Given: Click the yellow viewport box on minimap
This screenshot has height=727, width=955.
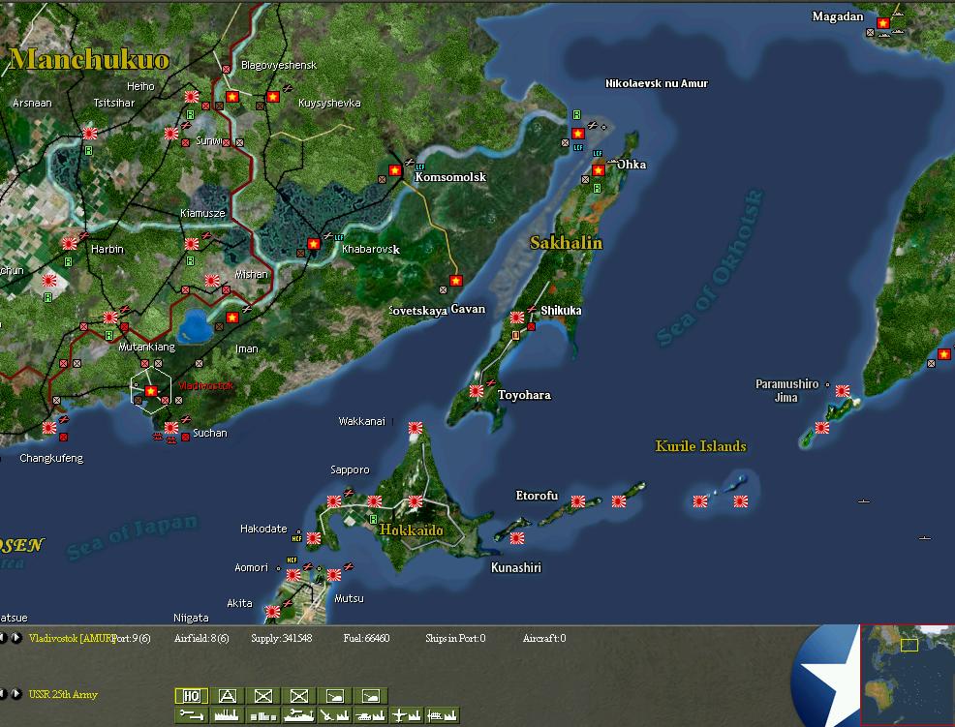Looking at the screenshot, I should 909,644.
